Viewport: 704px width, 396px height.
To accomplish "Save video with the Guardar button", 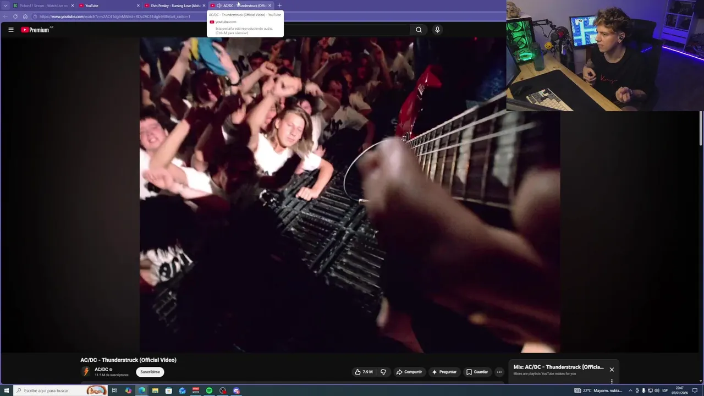I will pyautogui.click(x=477, y=372).
